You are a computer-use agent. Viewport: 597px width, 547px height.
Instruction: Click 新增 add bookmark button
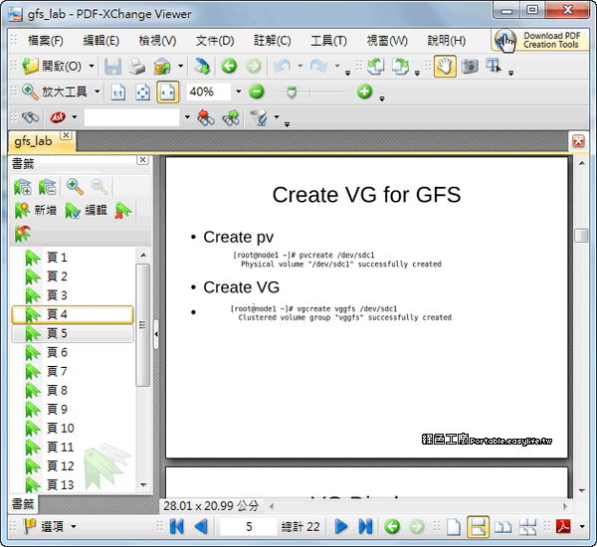(x=36, y=210)
